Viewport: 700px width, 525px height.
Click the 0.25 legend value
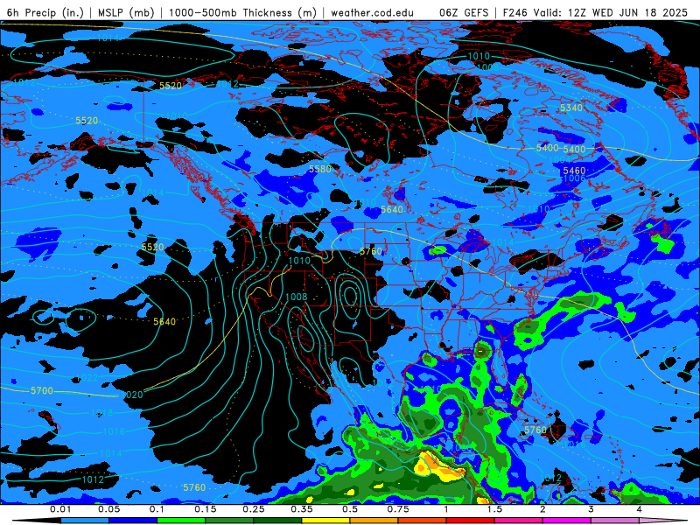pos(254,509)
